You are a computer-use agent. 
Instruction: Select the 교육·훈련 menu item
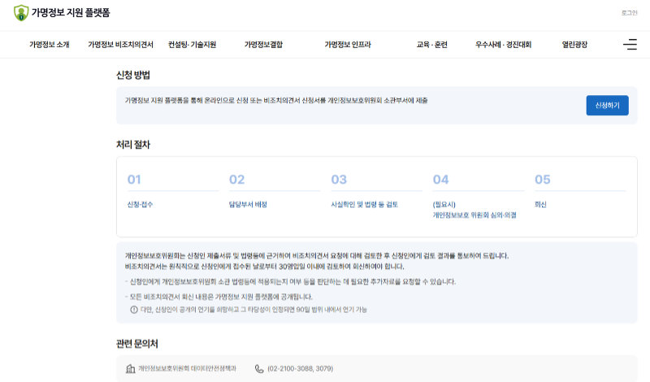(x=431, y=45)
